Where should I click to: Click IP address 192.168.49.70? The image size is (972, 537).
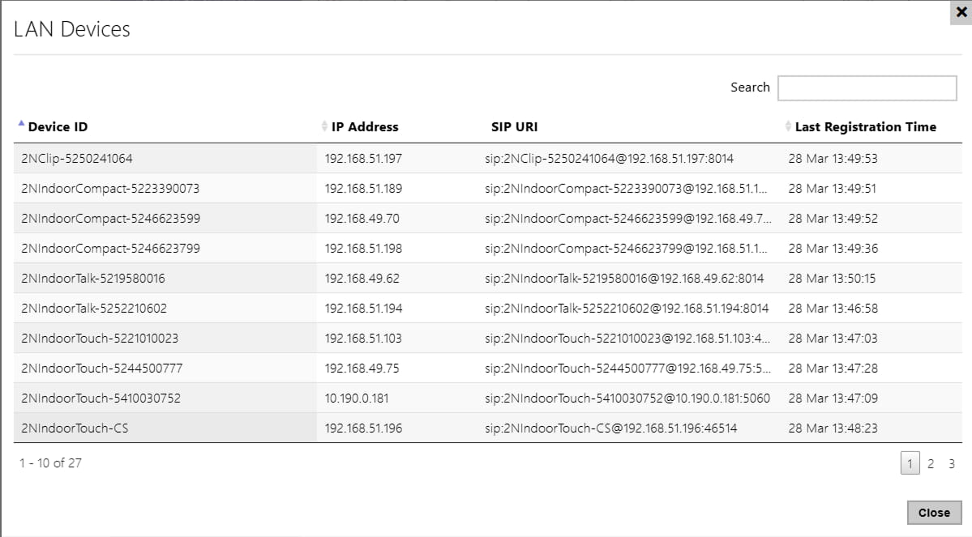click(x=362, y=219)
